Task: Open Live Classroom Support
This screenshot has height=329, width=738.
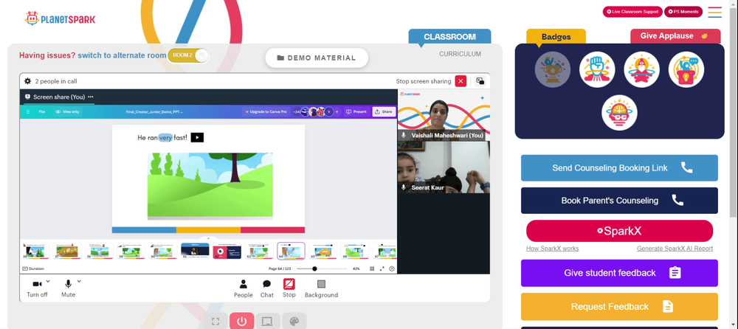Action: 632,12
